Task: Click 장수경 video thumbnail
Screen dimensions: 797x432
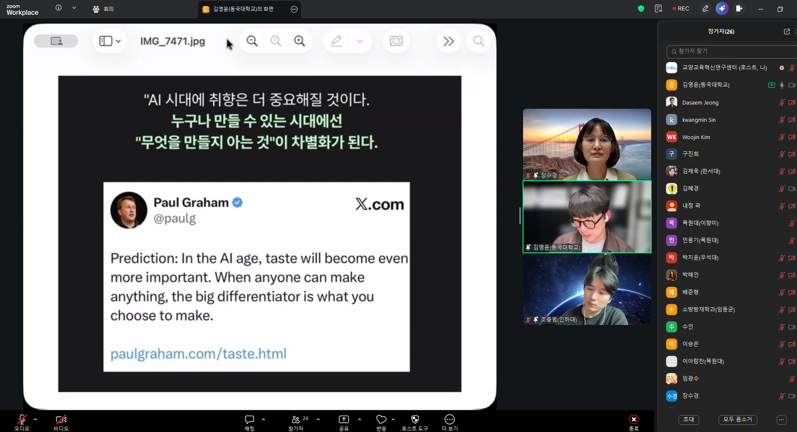Action: coord(587,145)
